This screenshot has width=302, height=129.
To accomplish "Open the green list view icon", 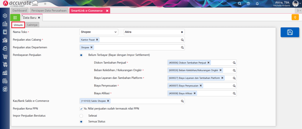I will 15,18.
